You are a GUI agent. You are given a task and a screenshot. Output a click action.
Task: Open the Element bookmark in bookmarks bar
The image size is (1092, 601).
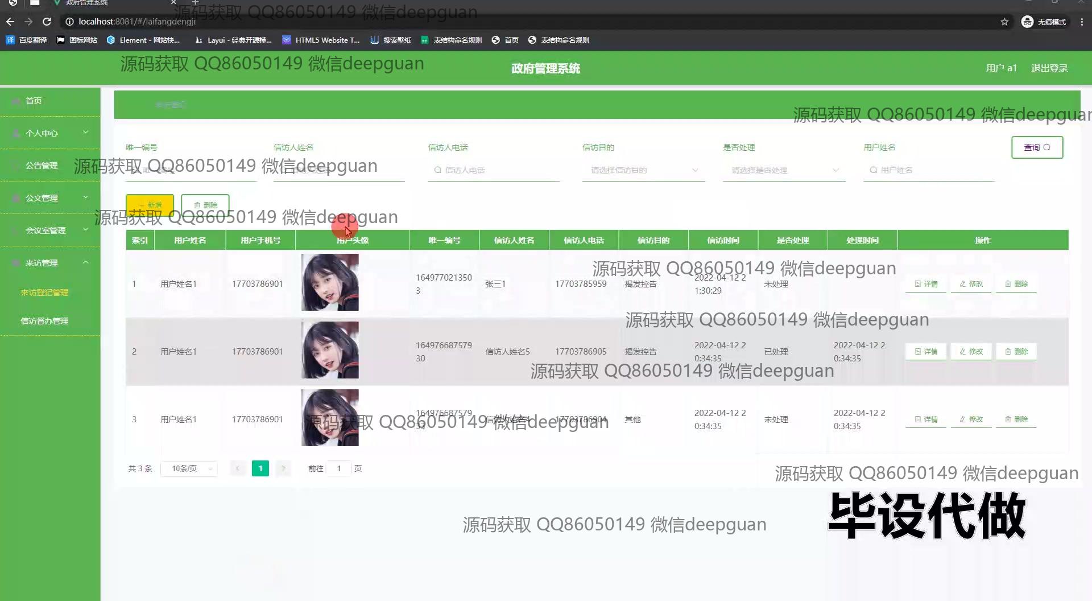143,40
